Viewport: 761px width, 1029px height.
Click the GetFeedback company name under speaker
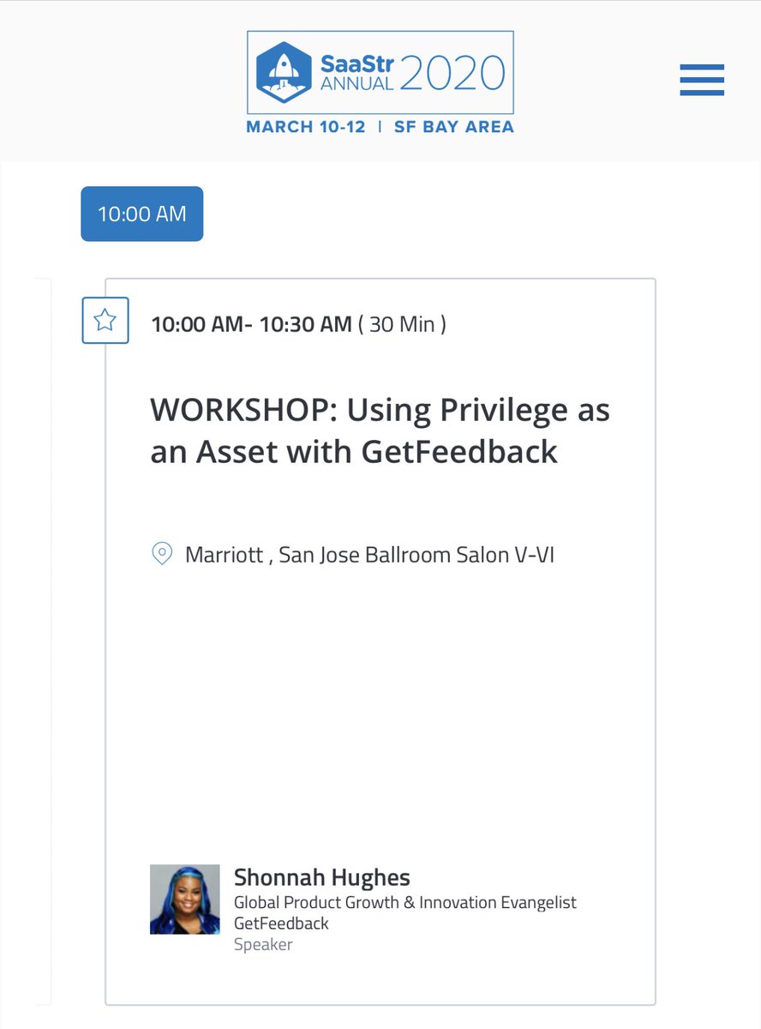coord(281,924)
